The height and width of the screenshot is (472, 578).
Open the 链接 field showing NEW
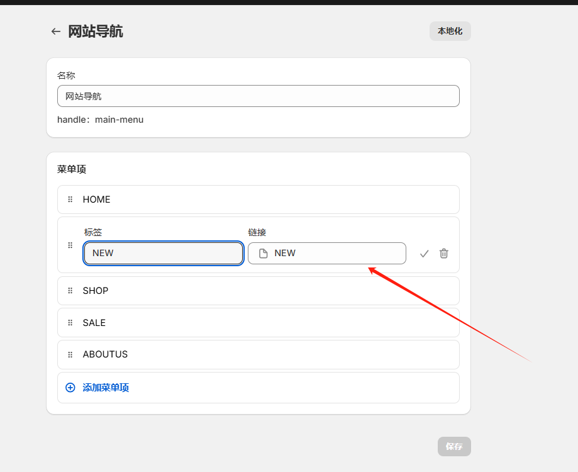(x=327, y=253)
